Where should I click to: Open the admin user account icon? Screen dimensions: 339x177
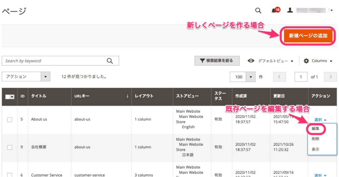click(290, 10)
